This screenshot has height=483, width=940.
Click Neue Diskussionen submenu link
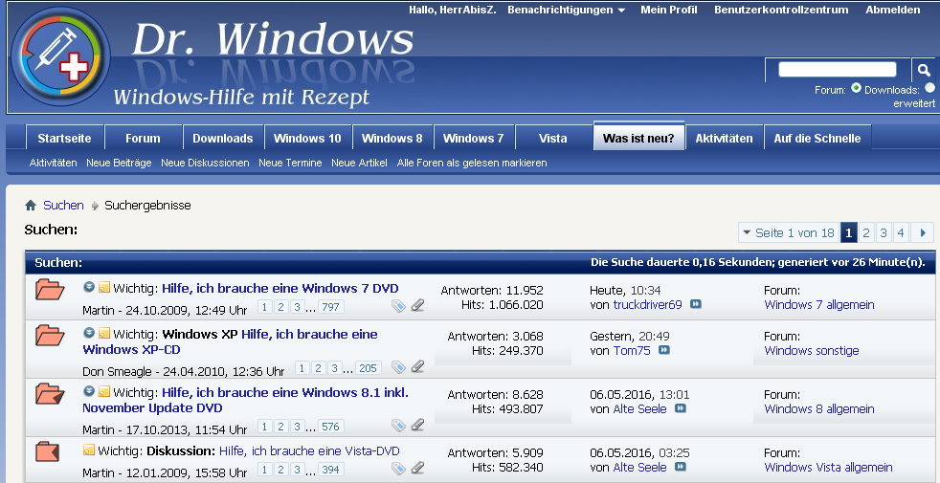205,163
